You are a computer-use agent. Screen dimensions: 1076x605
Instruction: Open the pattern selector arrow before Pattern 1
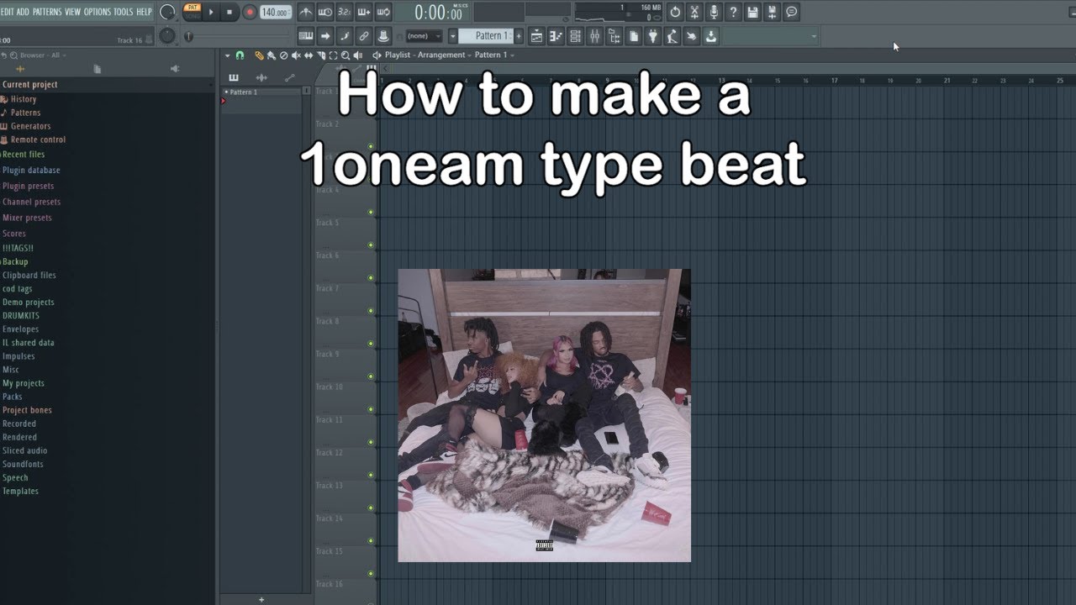tap(452, 36)
